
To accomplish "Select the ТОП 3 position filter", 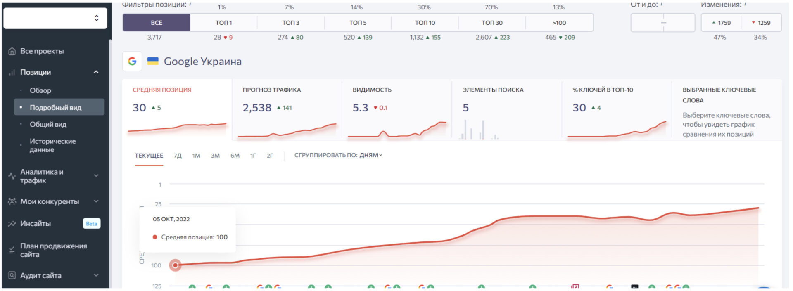I will pyautogui.click(x=291, y=23).
